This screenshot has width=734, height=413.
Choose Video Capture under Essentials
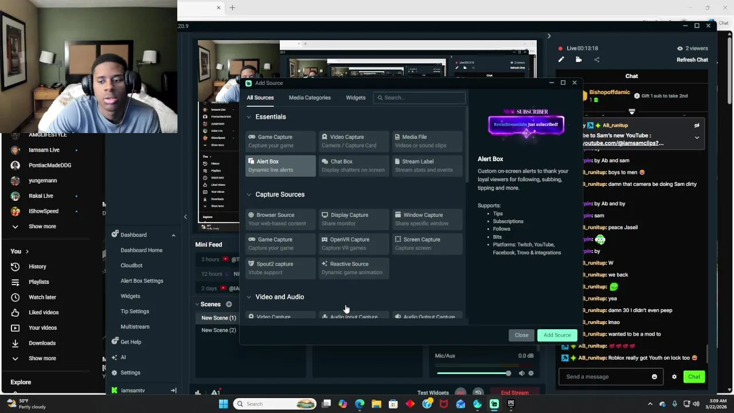click(x=354, y=141)
